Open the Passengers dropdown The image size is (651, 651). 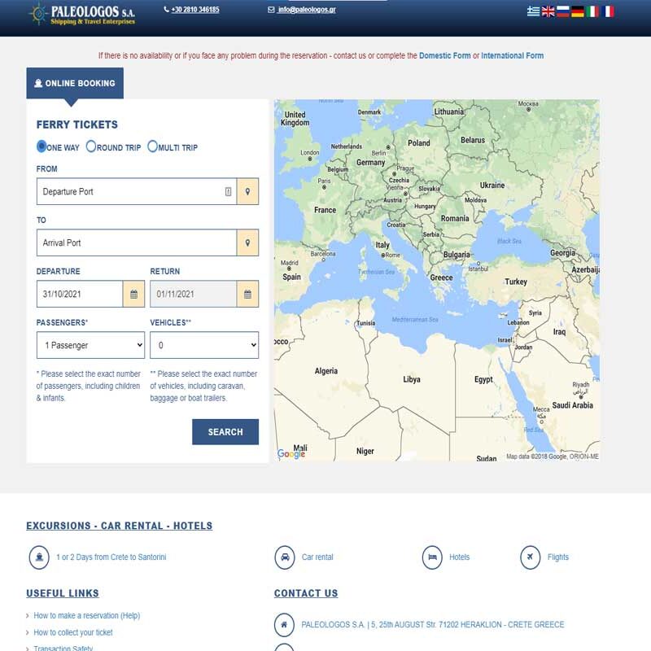click(x=90, y=345)
